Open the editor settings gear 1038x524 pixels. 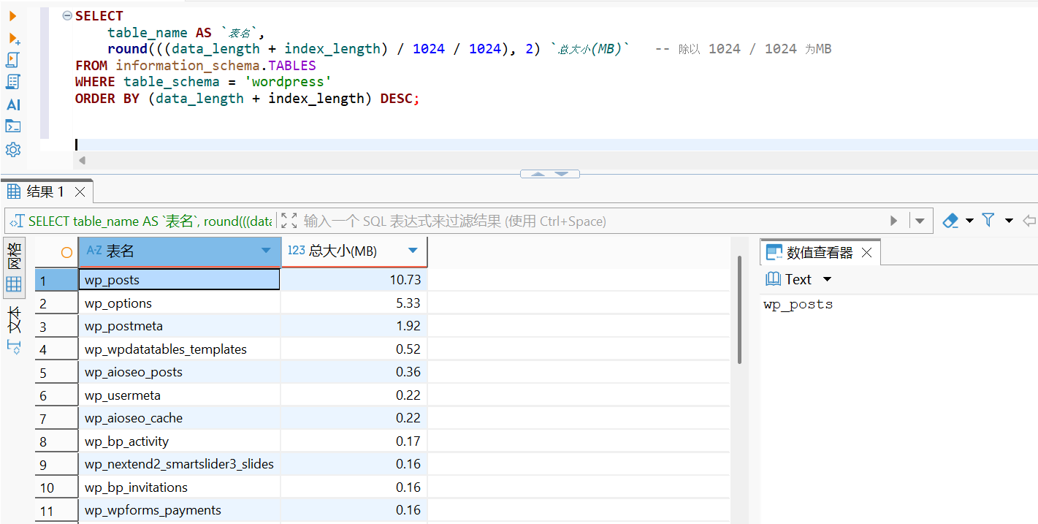click(13, 150)
